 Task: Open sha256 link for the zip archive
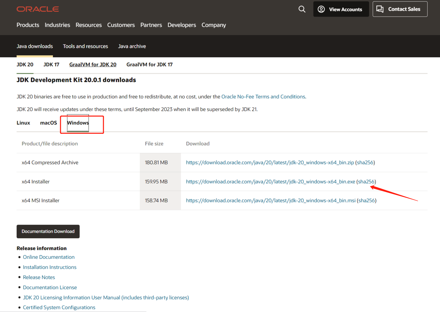pyautogui.click(x=365, y=162)
